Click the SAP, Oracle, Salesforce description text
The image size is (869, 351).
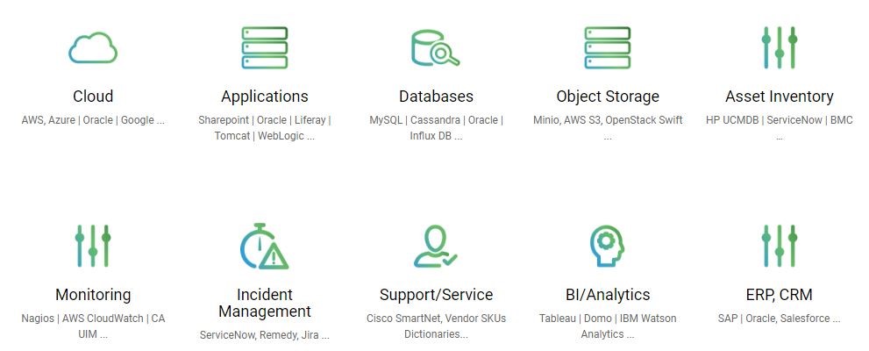pyautogui.click(x=779, y=319)
